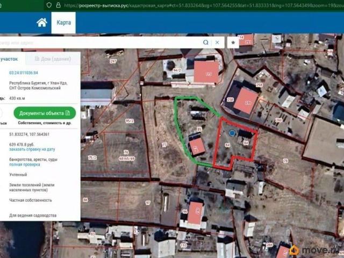Open the Карта tab
Image resolution: width=344 pixels, height=258 pixels.
(x=63, y=23)
